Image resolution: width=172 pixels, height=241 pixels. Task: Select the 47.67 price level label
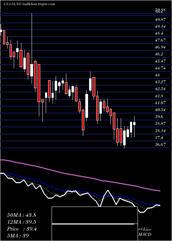coord(160,40)
